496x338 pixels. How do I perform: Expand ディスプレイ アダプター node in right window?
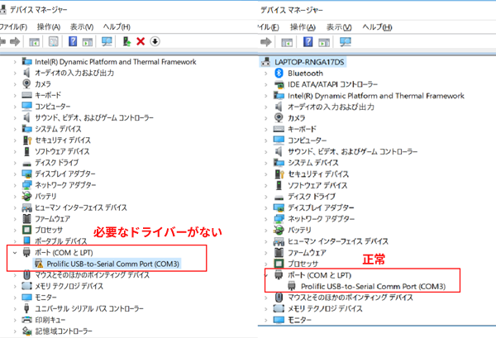point(266,207)
